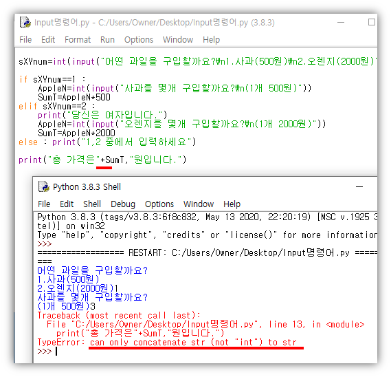This screenshot has width=391, height=377.
Task: Click the Shell output line '2.오렌지(2000원)1'
Action: tap(78, 289)
